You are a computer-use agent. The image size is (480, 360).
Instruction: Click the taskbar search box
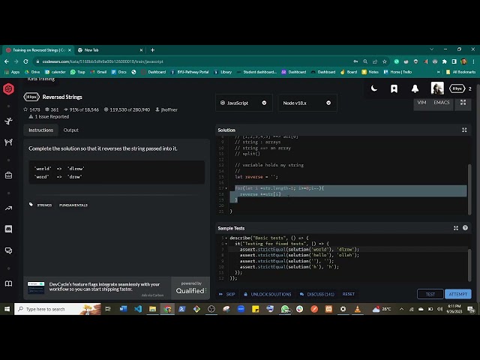coord(58,309)
